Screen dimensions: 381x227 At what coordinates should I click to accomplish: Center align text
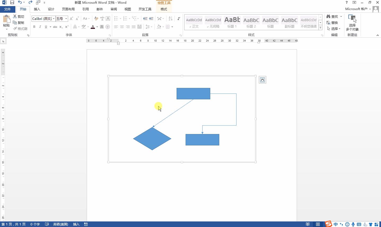coord(122,27)
